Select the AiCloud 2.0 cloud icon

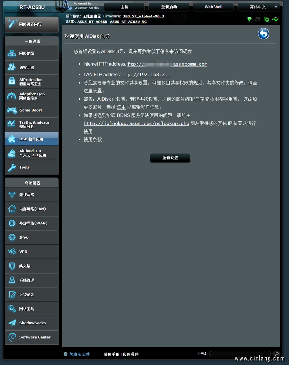coord(12,153)
